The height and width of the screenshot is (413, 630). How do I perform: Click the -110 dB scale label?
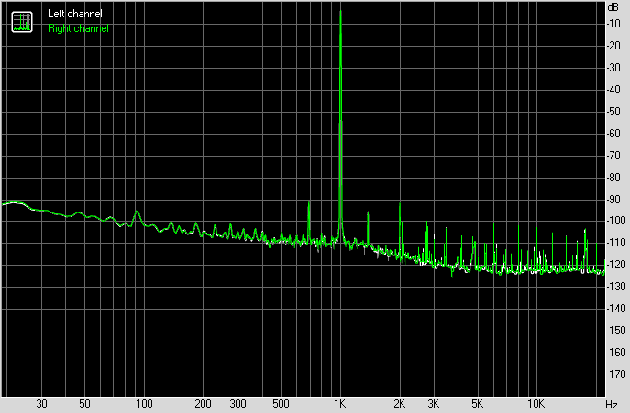click(616, 243)
